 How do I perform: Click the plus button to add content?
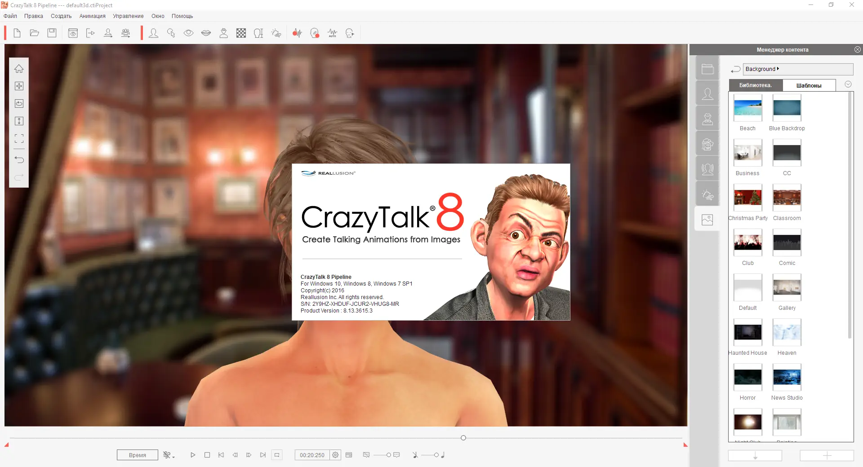tap(827, 455)
